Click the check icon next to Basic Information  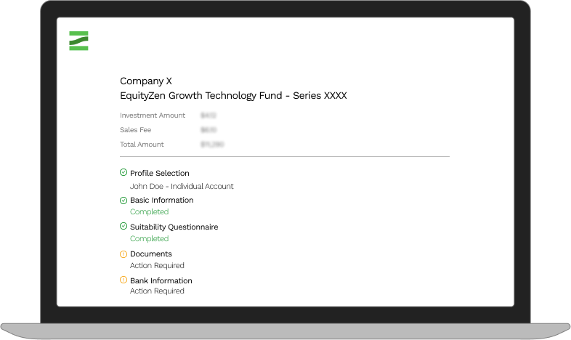[x=123, y=200]
